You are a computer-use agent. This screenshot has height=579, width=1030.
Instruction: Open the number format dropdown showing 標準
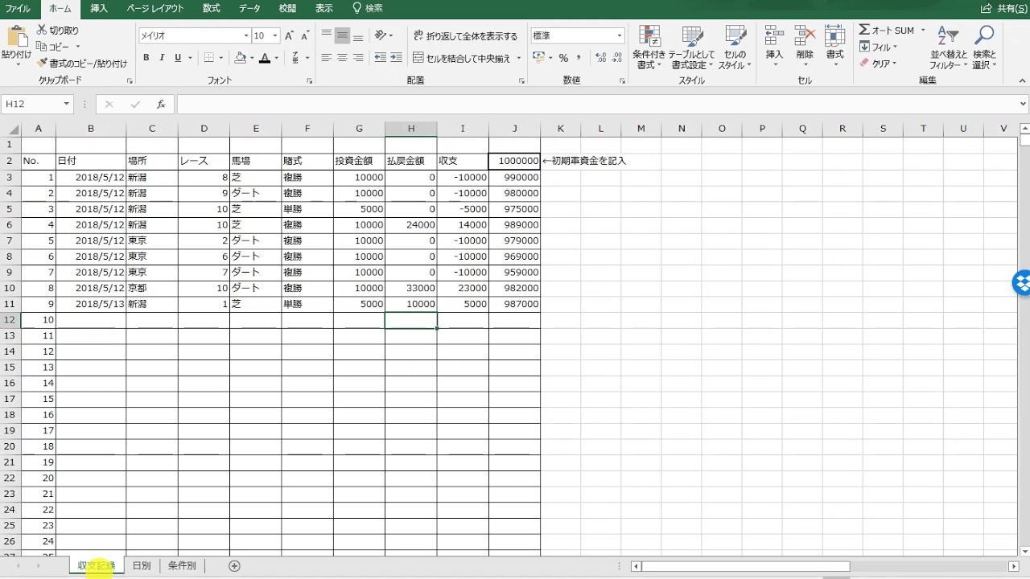coord(620,36)
